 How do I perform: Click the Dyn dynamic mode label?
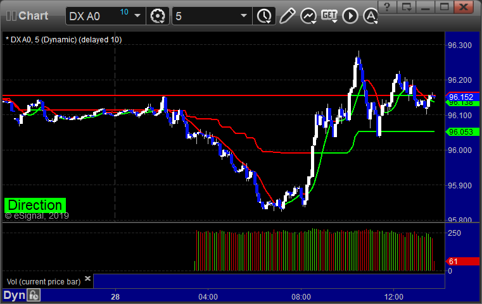(14, 295)
